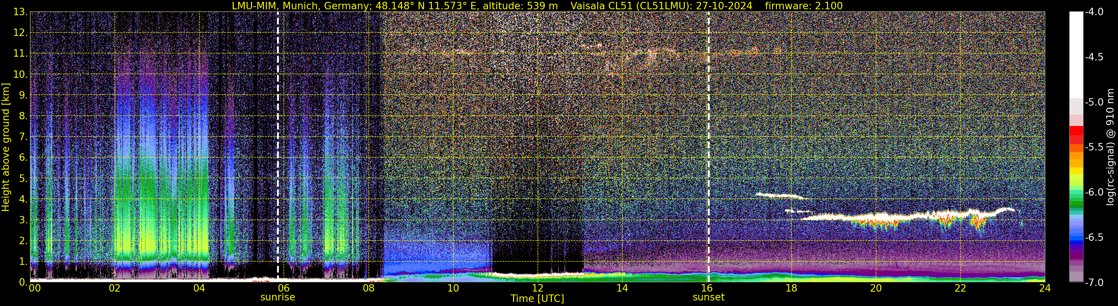
Task: Click the '14' time tick label
Action: [622, 288]
